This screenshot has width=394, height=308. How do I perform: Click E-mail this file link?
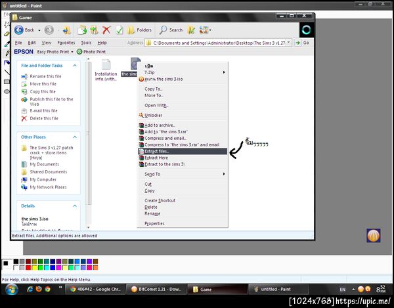(x=43, y=111)
